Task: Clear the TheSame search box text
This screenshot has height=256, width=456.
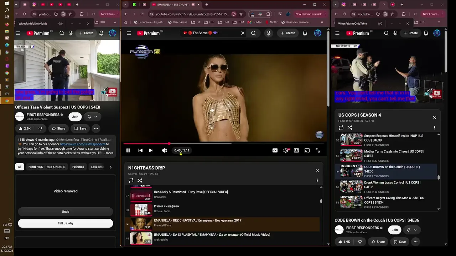Action: click(x=243, y=33)
